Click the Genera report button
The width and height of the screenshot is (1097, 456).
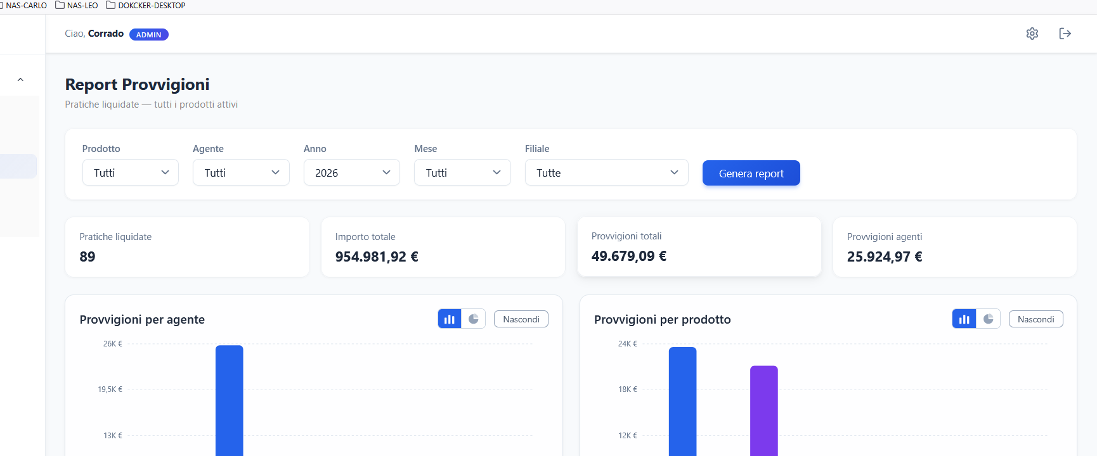(x=751, y=173)
